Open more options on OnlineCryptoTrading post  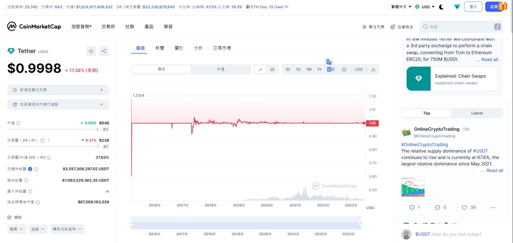(x=493, y=207)
